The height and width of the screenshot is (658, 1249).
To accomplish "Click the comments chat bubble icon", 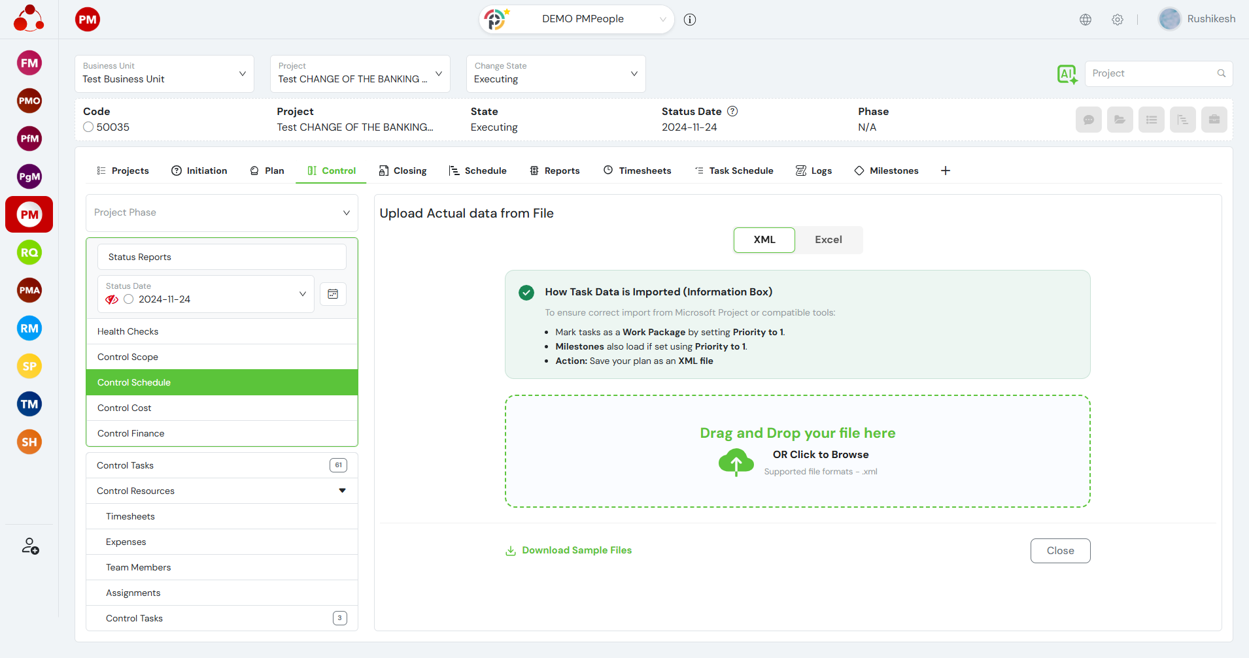I will coord(1088,120).
